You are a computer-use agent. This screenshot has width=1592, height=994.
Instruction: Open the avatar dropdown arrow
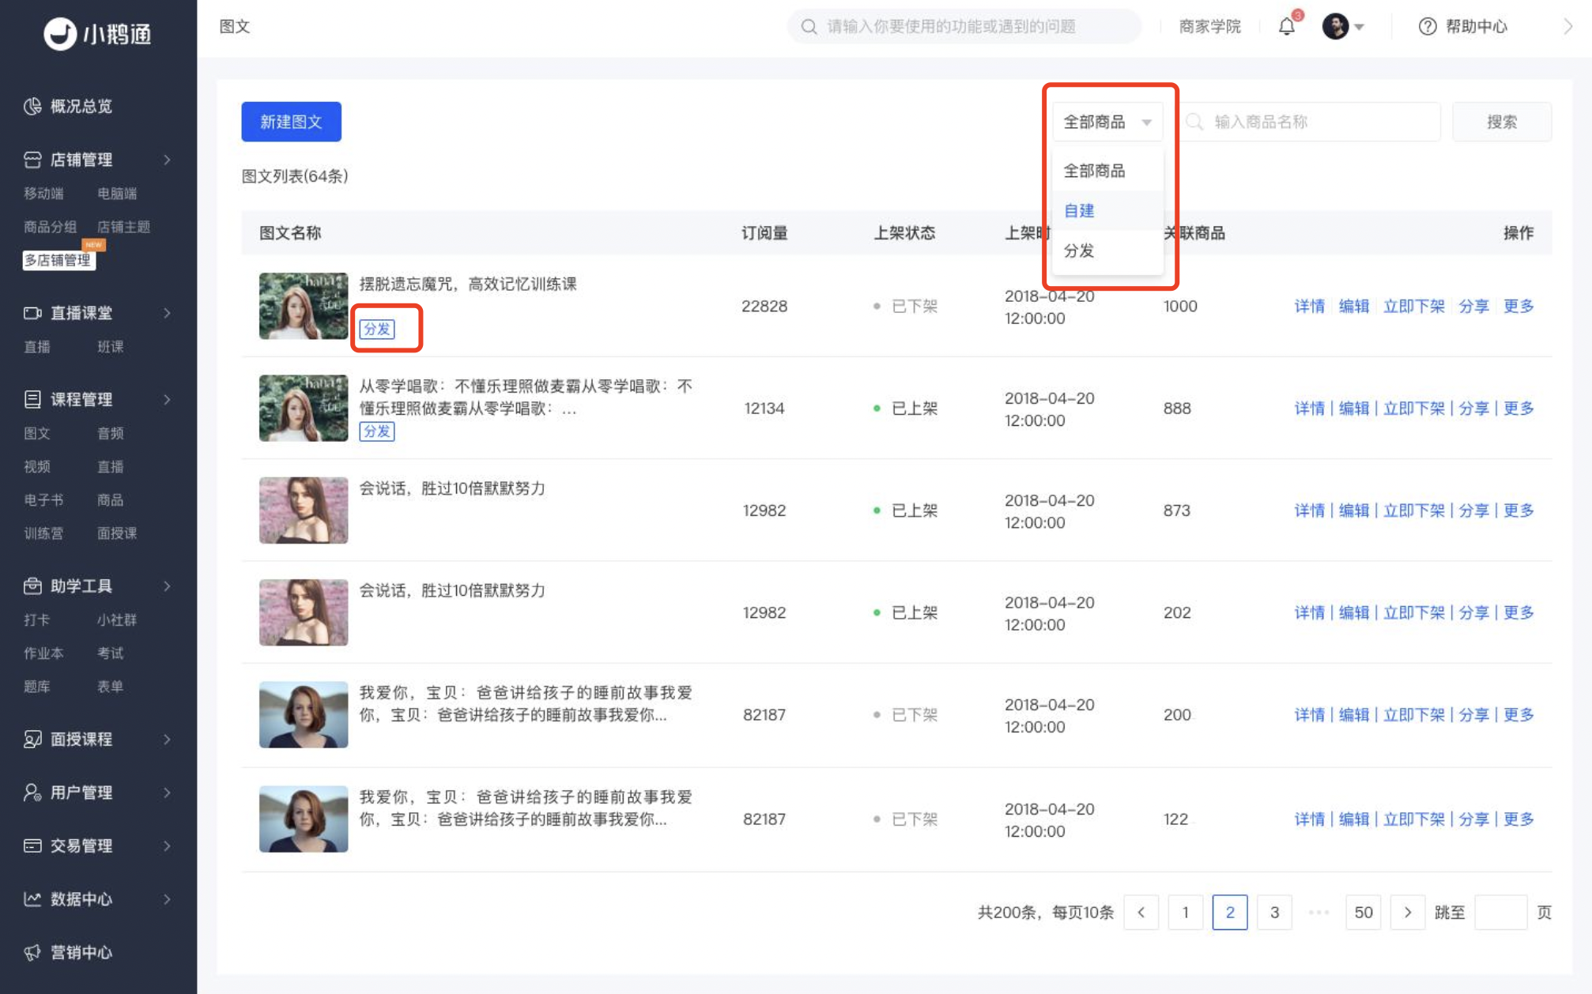point(1360,27)
